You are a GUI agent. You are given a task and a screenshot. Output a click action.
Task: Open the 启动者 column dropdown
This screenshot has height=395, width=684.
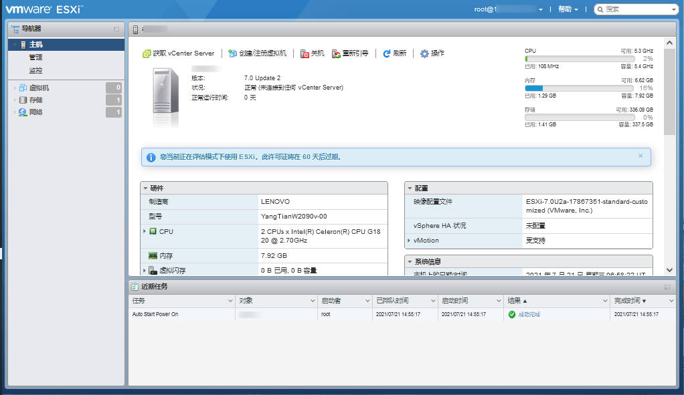tap(367, 301)
